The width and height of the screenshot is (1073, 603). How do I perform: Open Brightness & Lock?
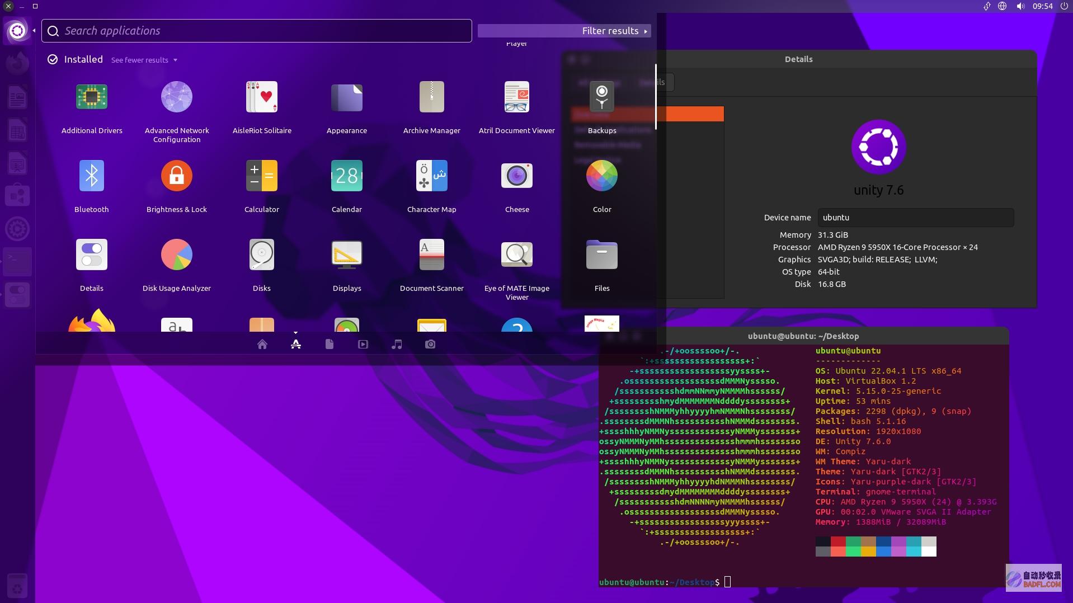177,187
